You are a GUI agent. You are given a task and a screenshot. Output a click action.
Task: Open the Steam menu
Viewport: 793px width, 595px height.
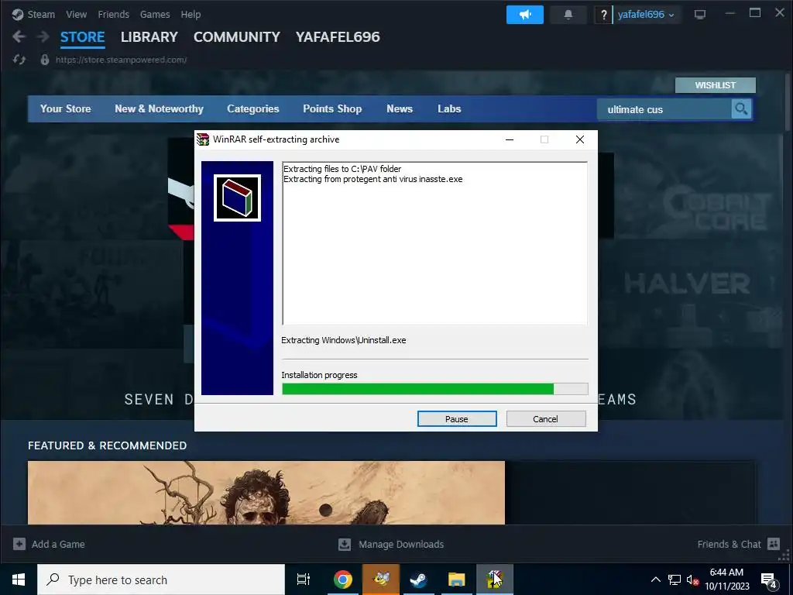coord(41,15)
